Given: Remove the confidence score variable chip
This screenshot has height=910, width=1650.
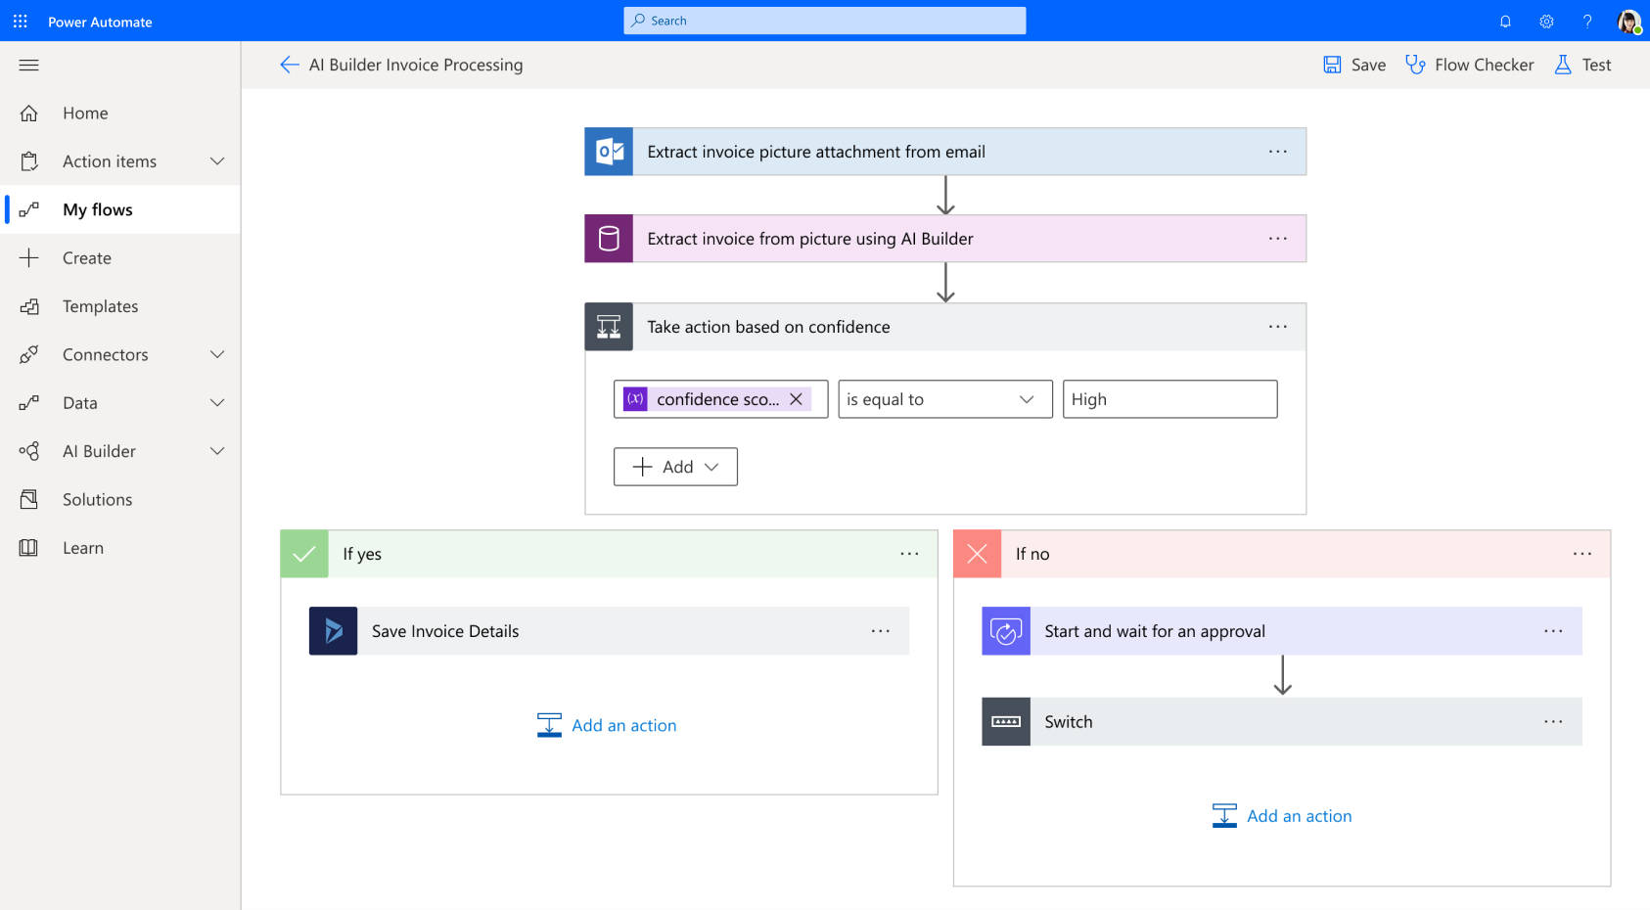Looking at the screenshot, I should coord(797,399).
